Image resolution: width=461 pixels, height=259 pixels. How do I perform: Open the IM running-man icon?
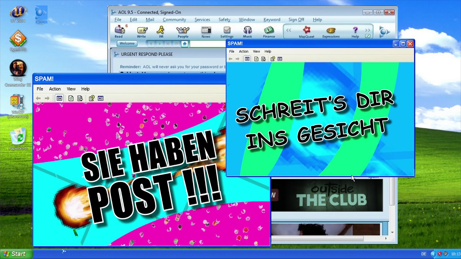161,32
